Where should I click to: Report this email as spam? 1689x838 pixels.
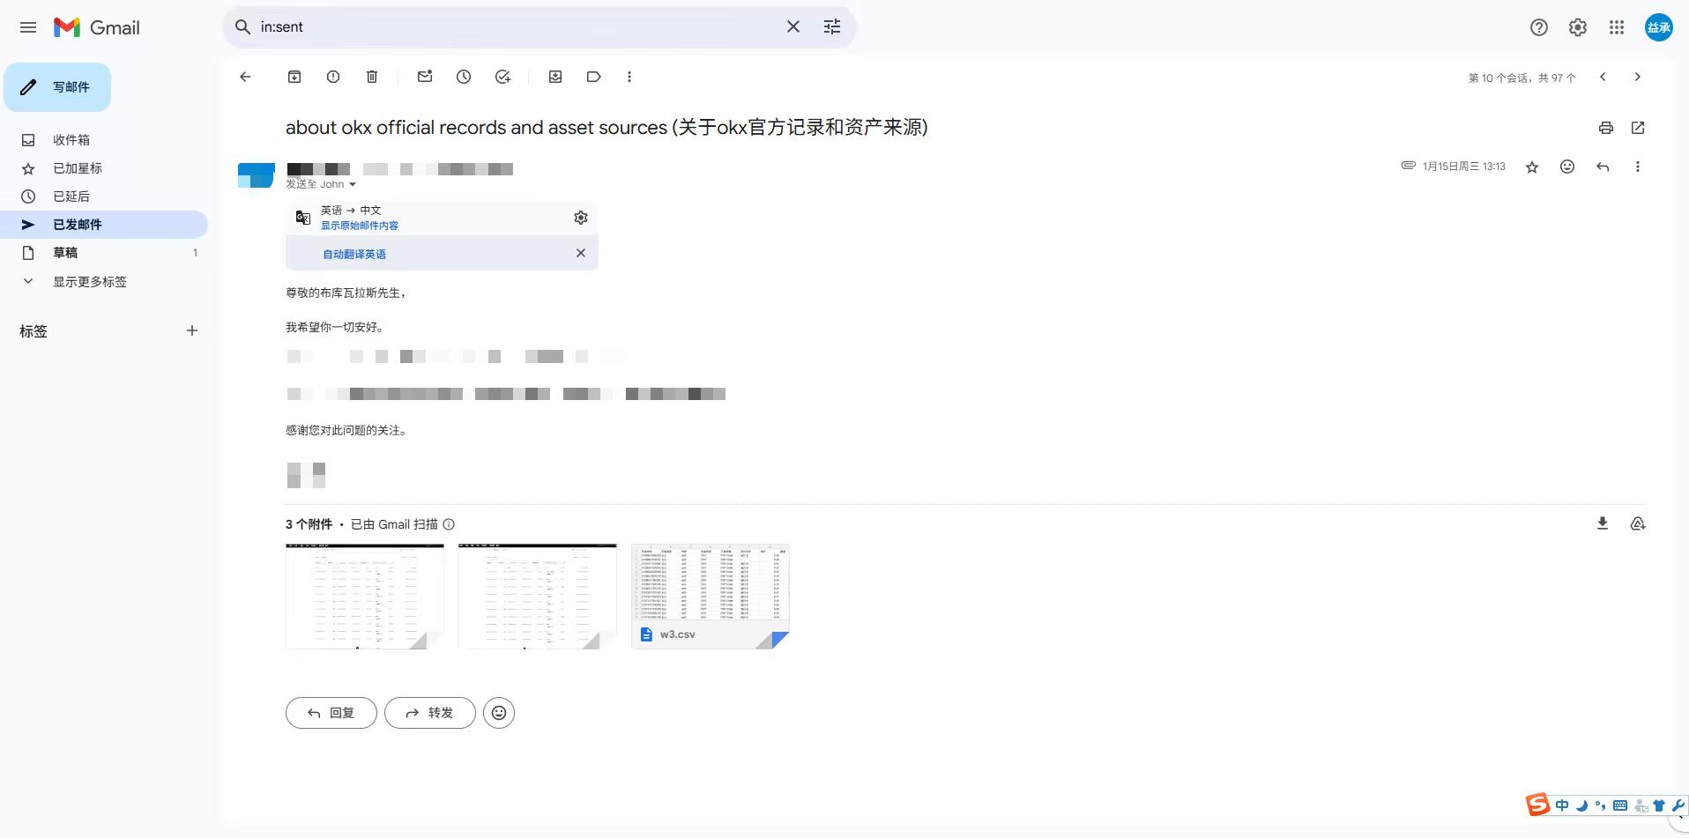click(x=333, y=77)
